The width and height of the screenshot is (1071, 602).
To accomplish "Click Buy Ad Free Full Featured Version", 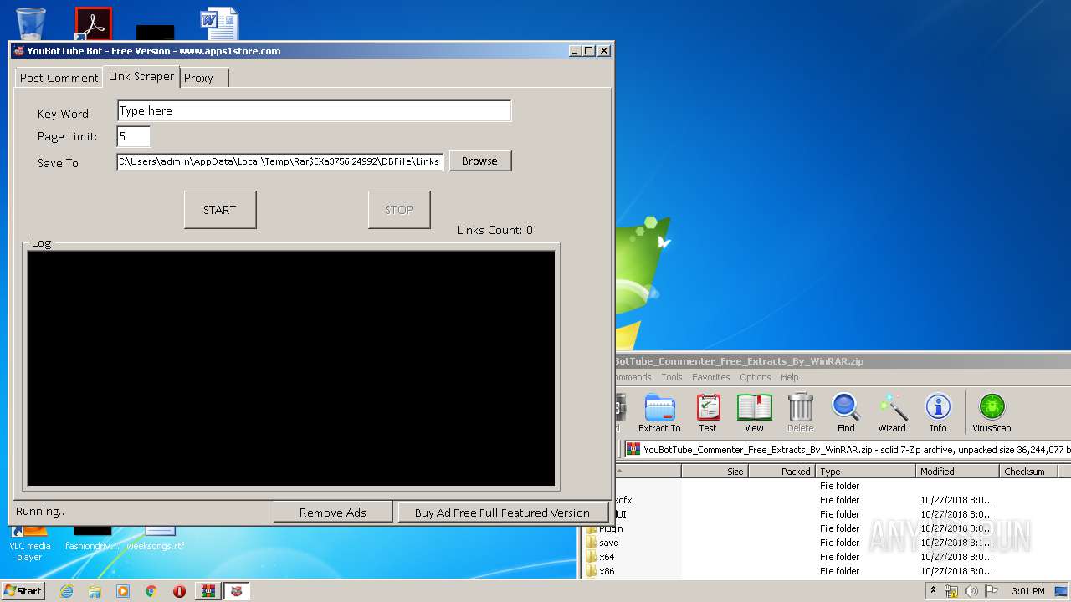I will pyautogui.click(x=502, y=513).
